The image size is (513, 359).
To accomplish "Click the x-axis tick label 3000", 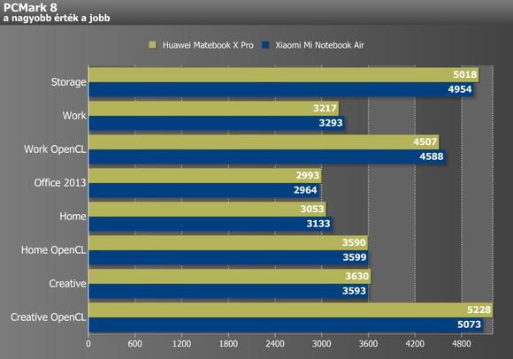I will coord(322,344).
